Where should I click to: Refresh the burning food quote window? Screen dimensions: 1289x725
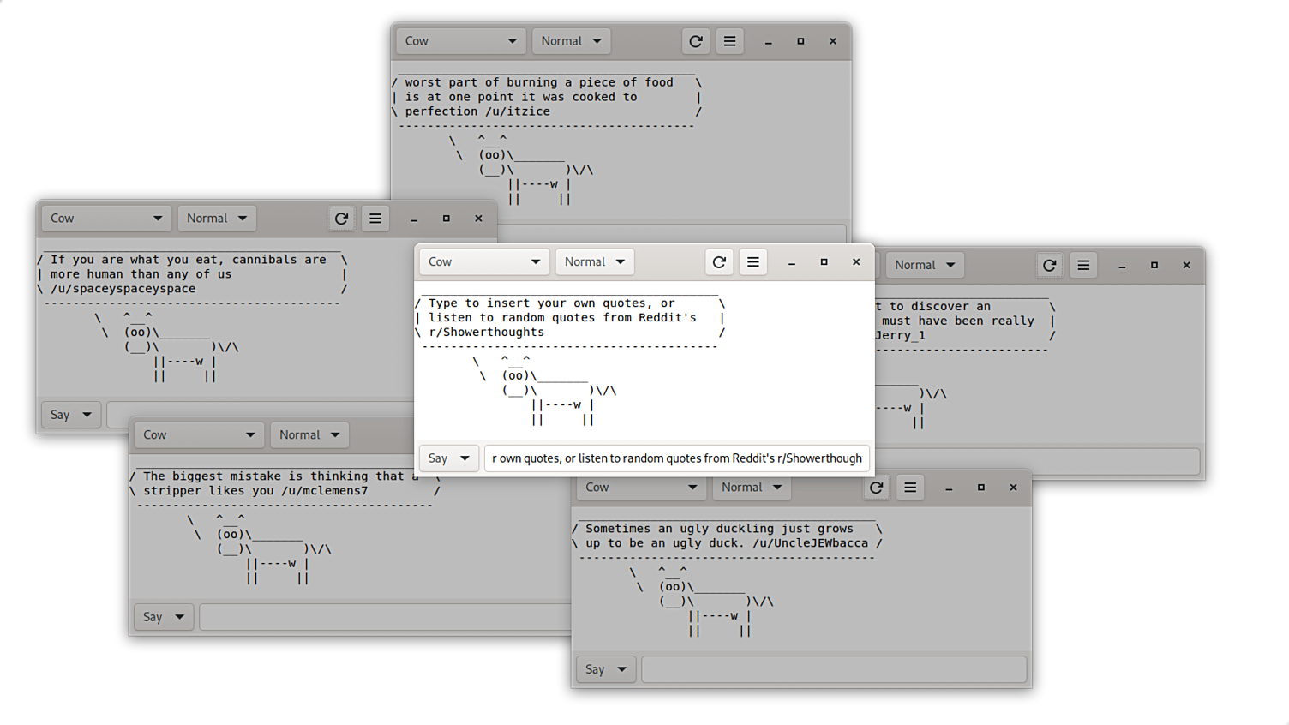click(x=695, y=40)
